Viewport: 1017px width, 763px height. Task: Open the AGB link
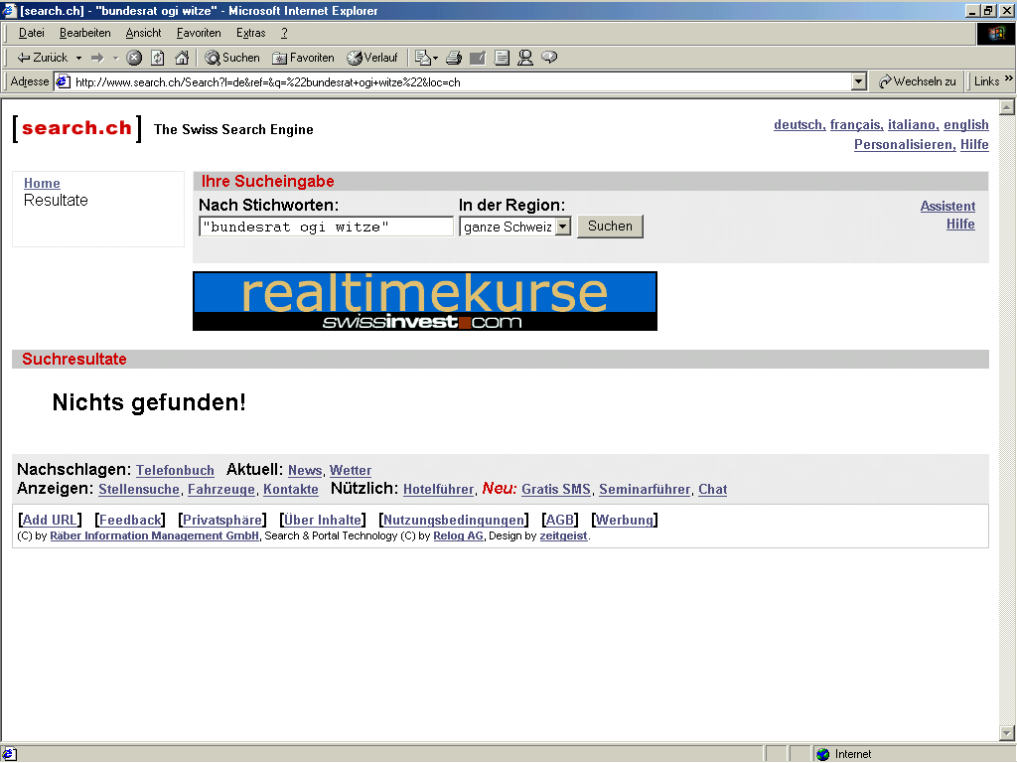[x=560, y=521]
